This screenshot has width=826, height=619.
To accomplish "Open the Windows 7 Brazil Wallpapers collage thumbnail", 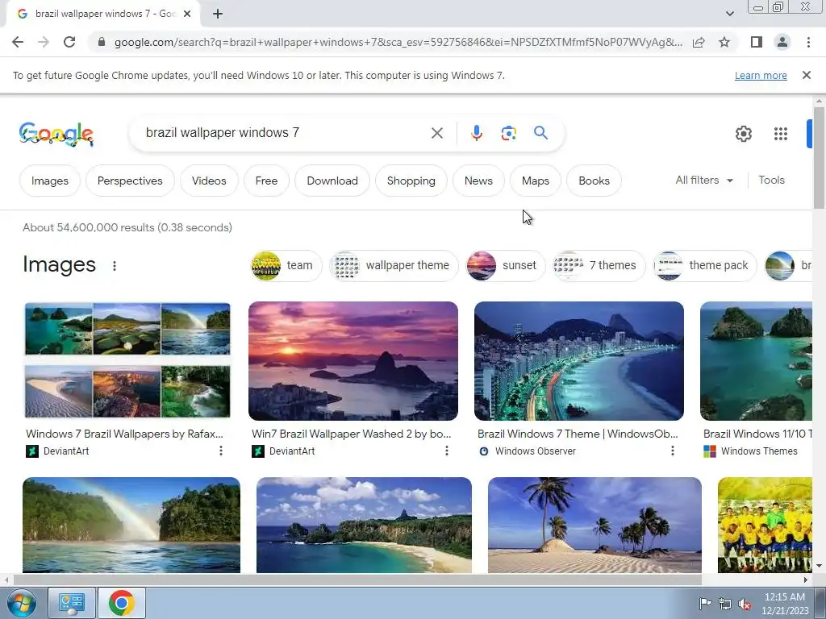I will click(127, 360).
